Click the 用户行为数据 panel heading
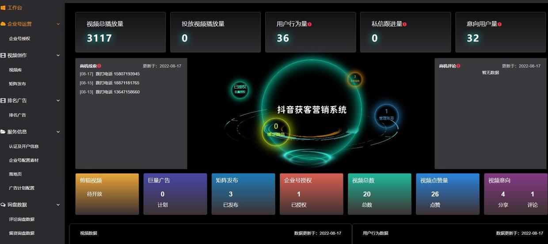The image size is (548, 244). (375, 233)
